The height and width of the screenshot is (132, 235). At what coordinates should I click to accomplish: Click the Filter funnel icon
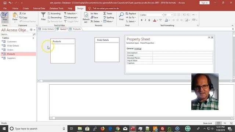click(x=43, y=15)
